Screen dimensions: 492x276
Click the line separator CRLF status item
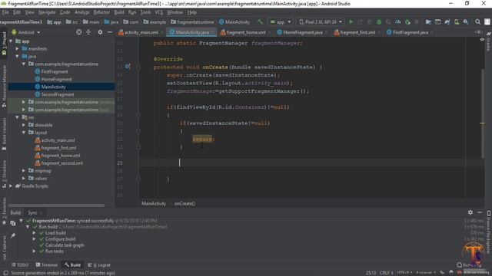click(386, 273)
